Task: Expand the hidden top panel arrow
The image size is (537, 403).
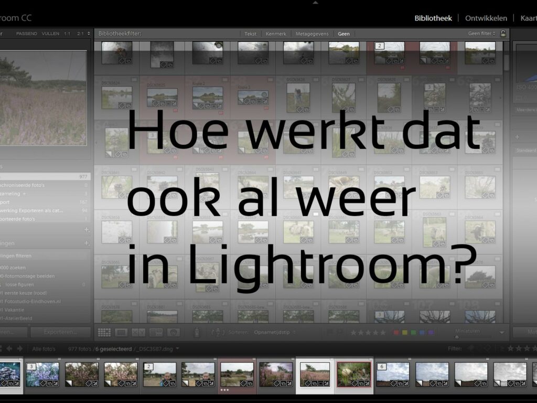Action: tap(315, 3)
